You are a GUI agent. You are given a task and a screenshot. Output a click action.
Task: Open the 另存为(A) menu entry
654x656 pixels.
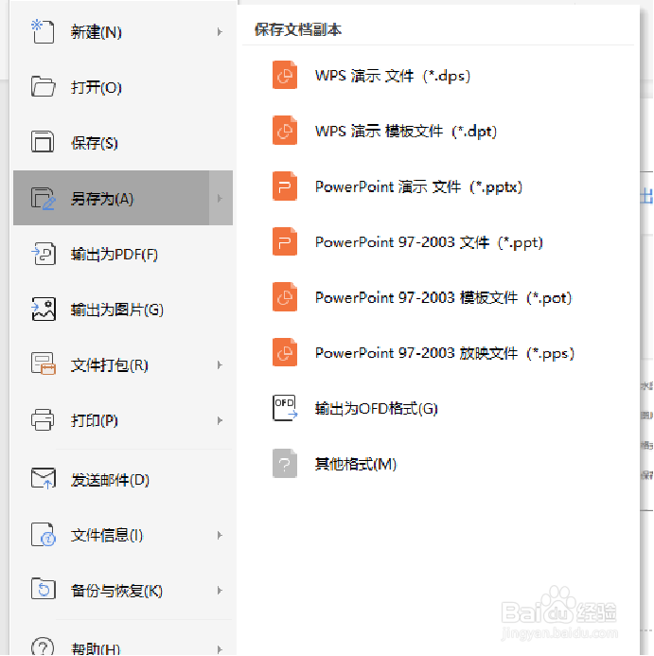123,198
